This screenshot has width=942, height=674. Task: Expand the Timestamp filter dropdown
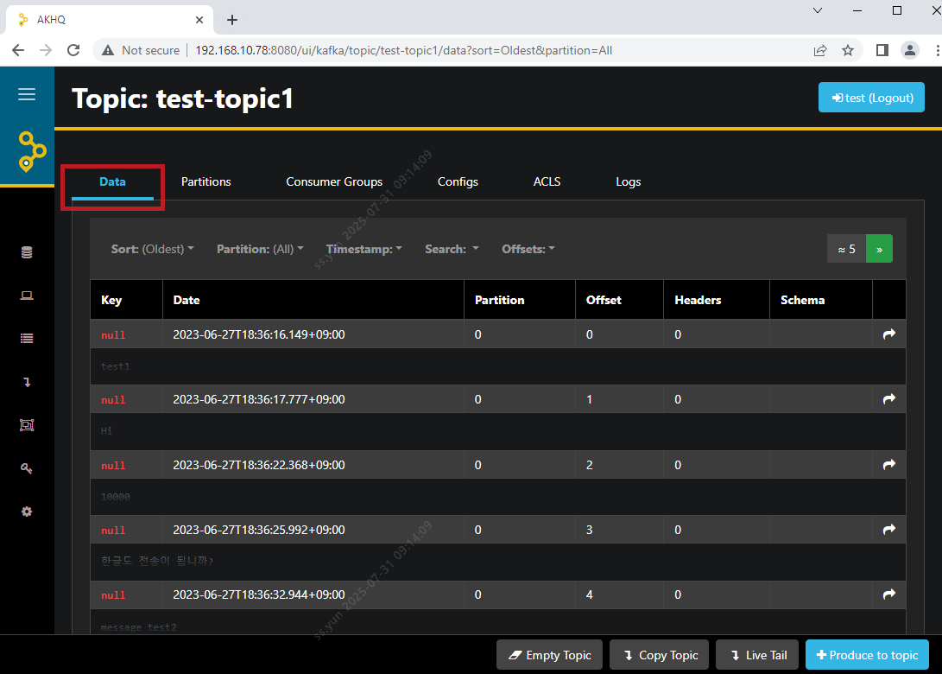click(x=364, y=249)
